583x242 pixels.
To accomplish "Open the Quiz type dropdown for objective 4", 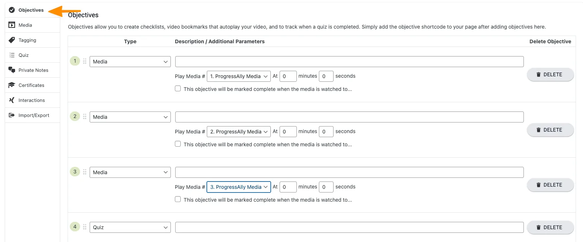I will (130, 227).
